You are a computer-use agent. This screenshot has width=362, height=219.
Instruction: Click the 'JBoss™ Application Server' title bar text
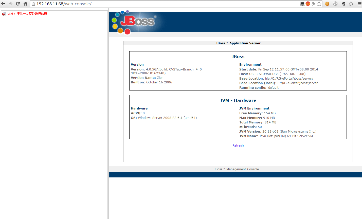point(238,43)
